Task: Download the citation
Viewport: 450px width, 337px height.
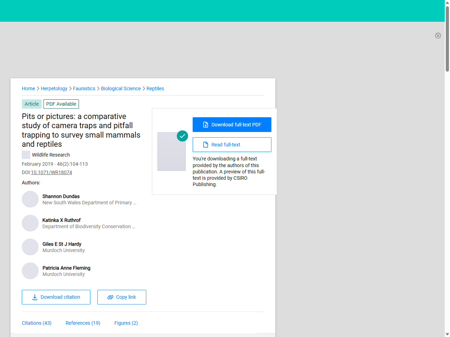Action: click(56, 297)
